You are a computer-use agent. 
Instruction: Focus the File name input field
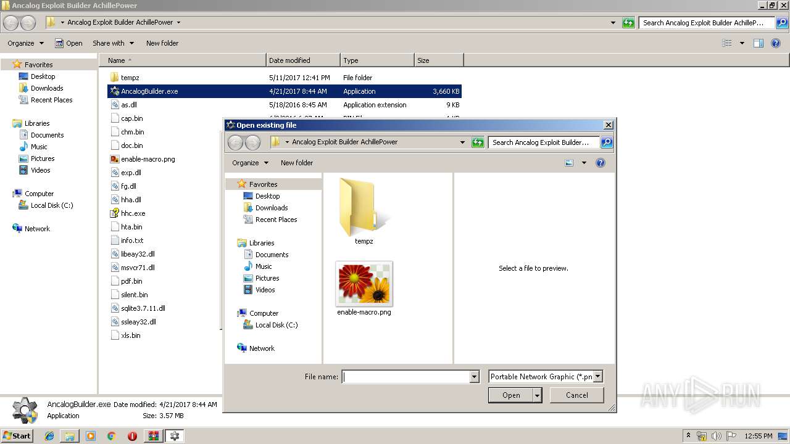point(405,377)
